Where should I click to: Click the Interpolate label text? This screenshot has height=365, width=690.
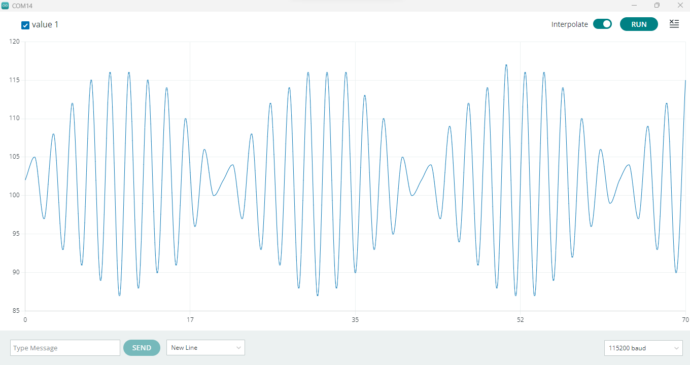(569, 24)
